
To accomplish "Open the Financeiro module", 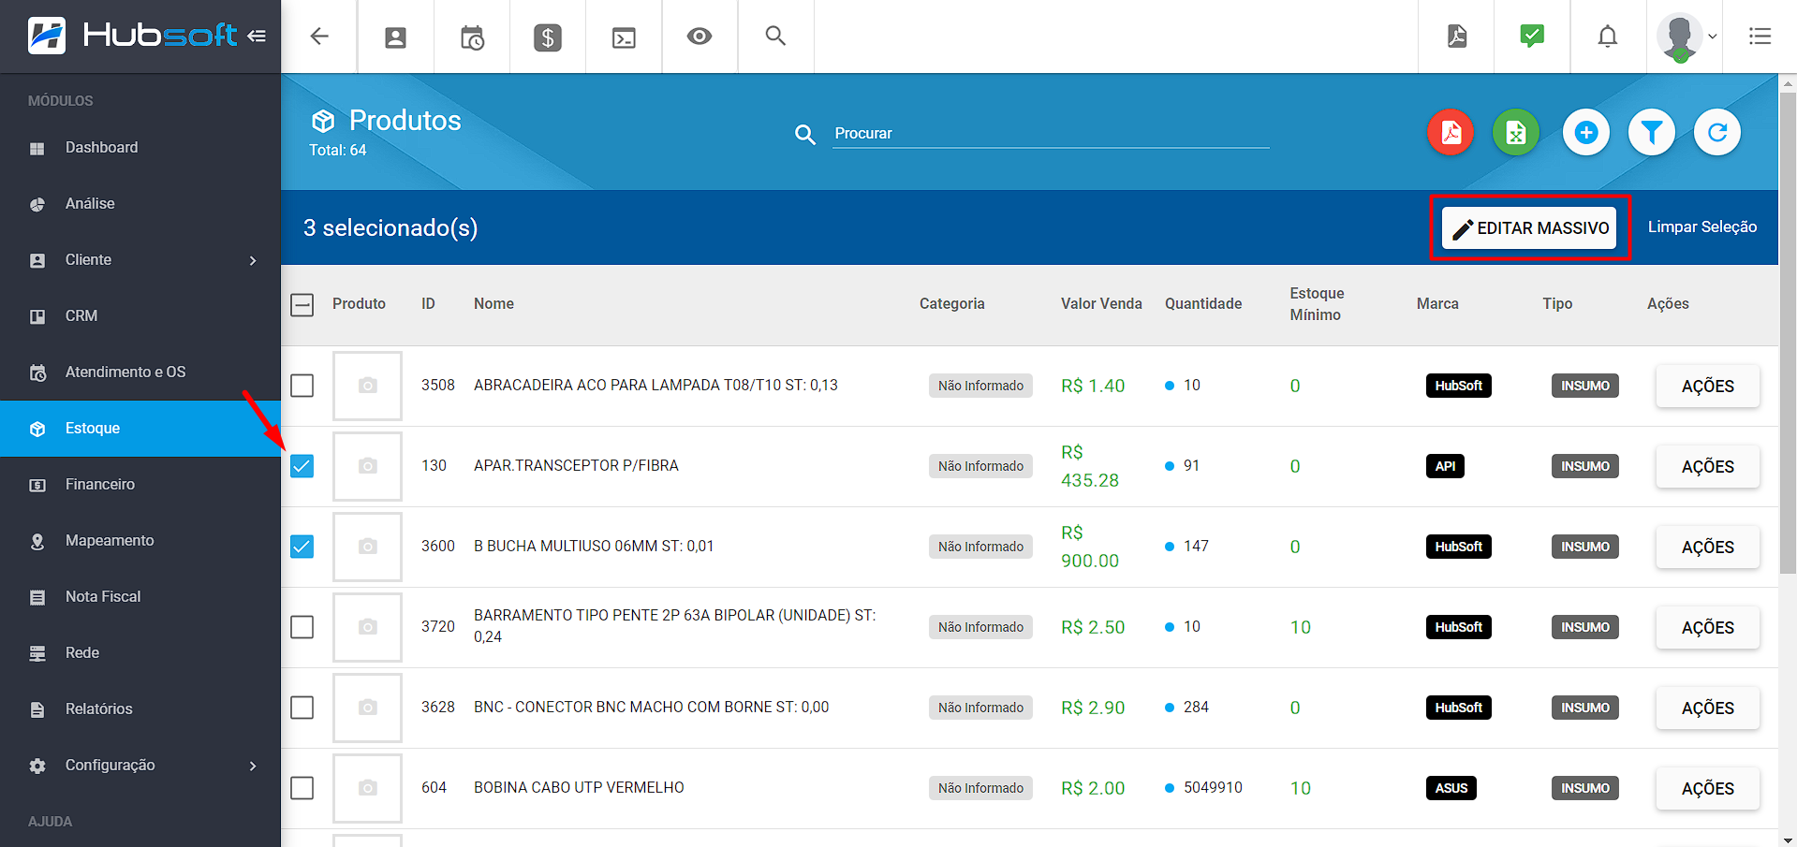I will pyautogui.click(x=140, y=485).
